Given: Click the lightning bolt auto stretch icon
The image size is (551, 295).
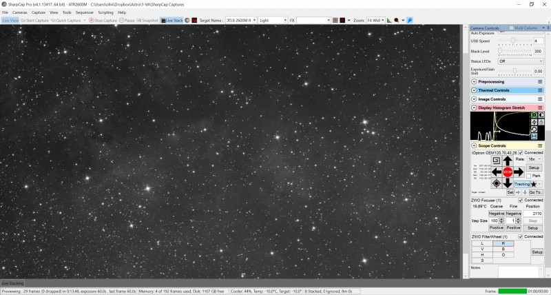Looking at the screenshot, I should point(534,122).
